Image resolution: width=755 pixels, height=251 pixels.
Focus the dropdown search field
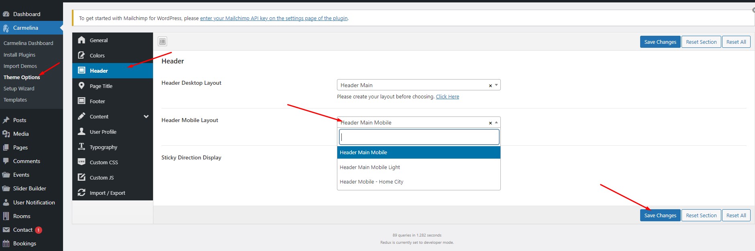(419, 137)
